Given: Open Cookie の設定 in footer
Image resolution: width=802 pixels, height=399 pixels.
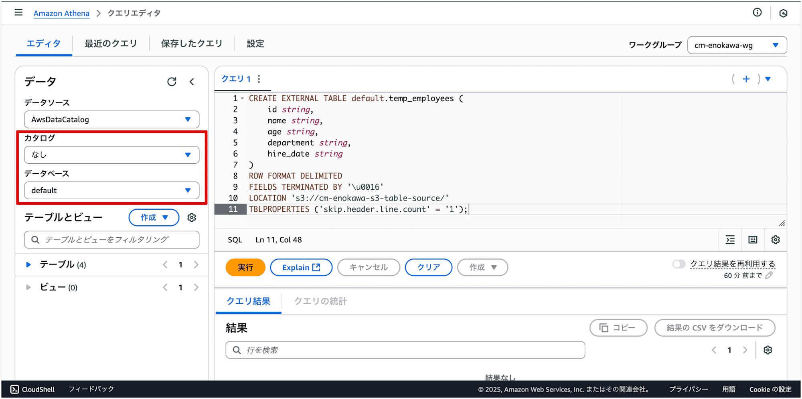Looking at the screenshot, I should [x=770, y=389].
